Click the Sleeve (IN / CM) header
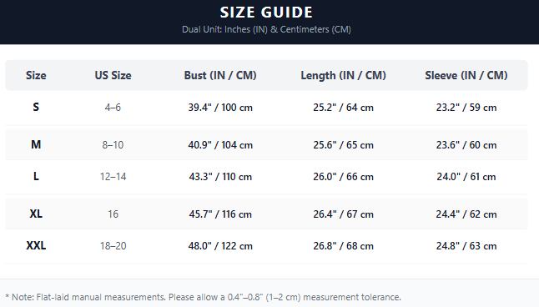The image size is (539, 307). [466, 75]
